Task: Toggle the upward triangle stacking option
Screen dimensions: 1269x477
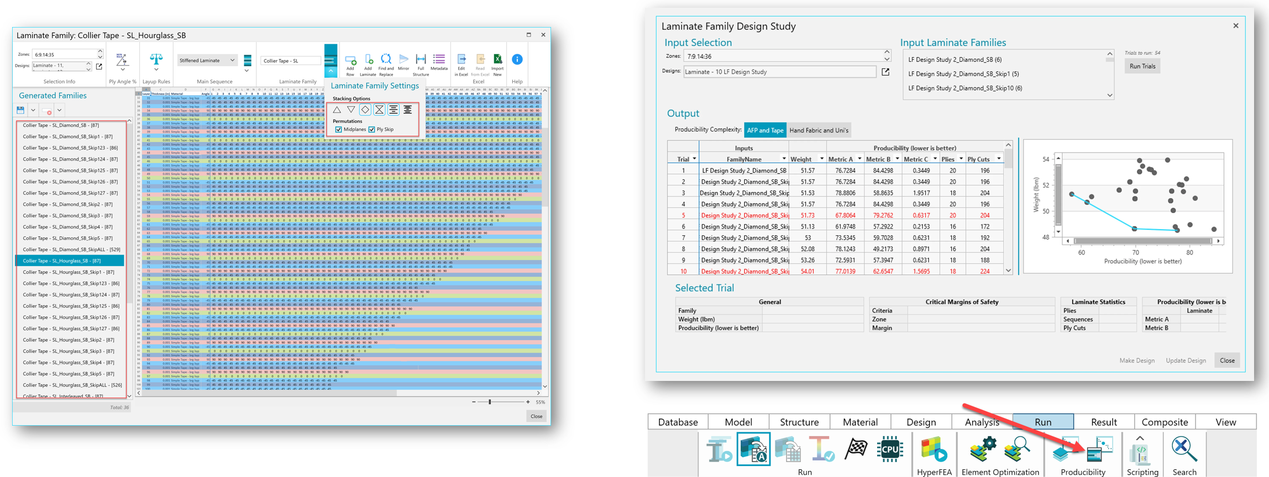Action: pyautogui.click(x=337, y=110)
